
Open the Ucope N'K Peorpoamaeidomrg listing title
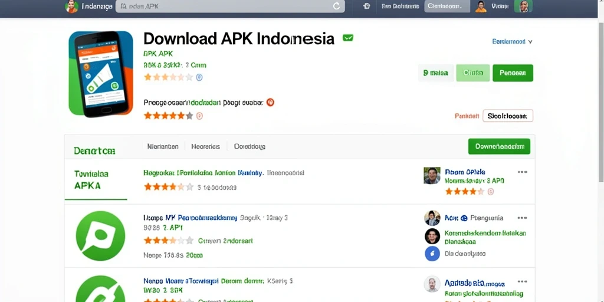tap(191, 218)
